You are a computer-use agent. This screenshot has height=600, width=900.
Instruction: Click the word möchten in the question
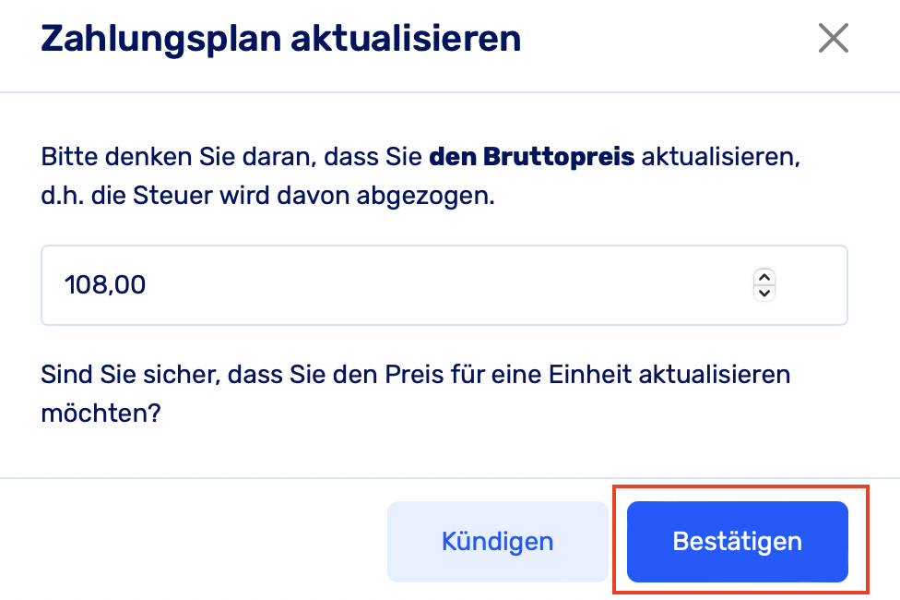pyautogui.click(x=101, y=413)
